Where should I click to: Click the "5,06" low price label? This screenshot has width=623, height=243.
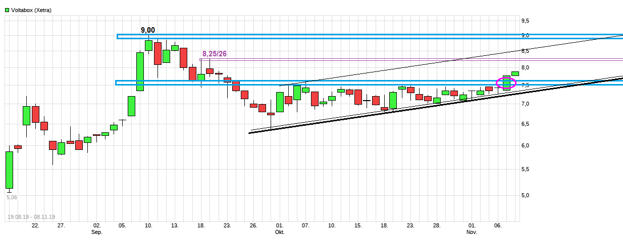coord(12,198)
